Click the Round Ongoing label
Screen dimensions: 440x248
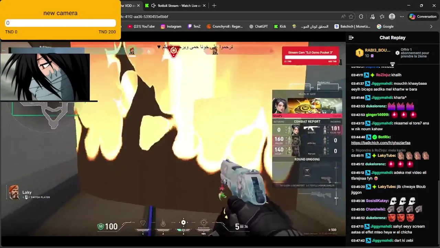(307, 159)
